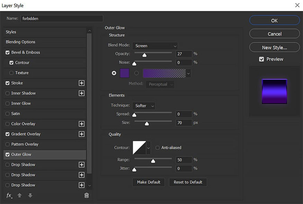
Task: Add another Color Overlay with plus icon
Action: click(82, 124)
